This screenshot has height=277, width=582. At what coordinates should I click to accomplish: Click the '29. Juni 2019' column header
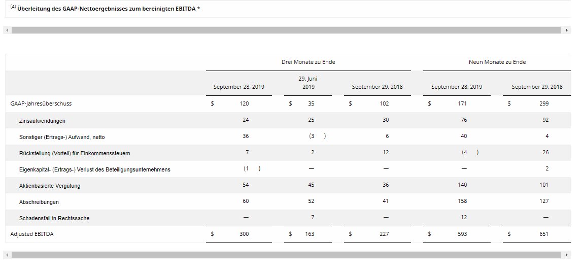tap(308, 83)
